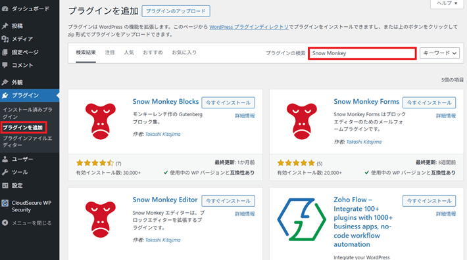Click 有効インストール数: 20,000+ text
The height and width of the screenshot is (260, 467).
pos(309,173)
